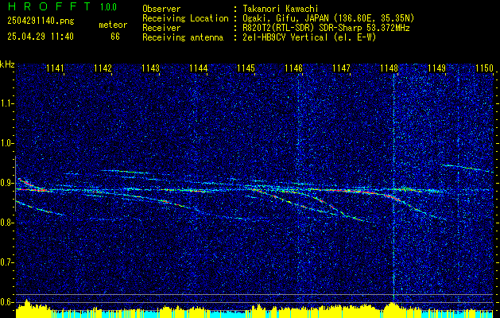Screen dimensions: 500x318
Task: Click the observer name Takanori Kawachi
Action: coord(281,9)
